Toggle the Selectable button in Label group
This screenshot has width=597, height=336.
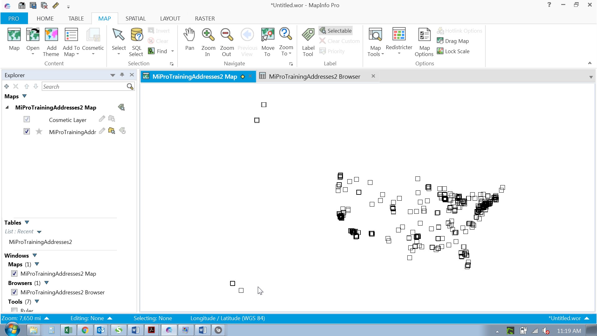[336, 30]
